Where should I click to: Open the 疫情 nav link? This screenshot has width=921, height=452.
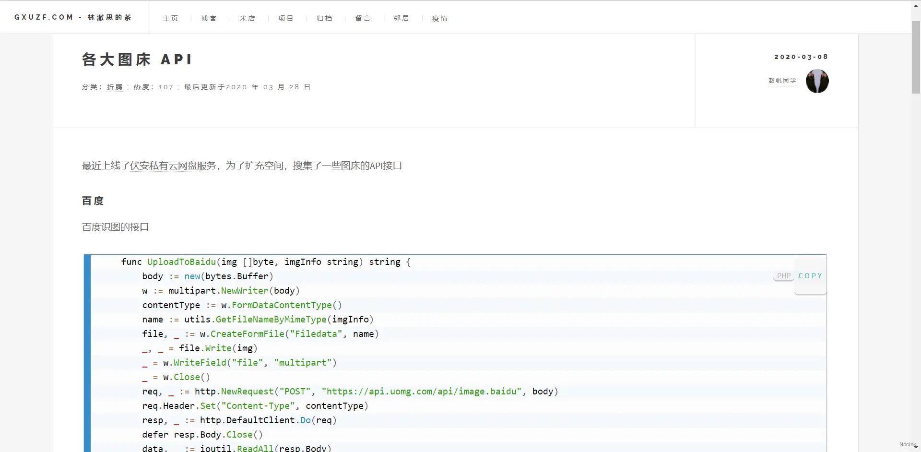[x=440, y=18]
